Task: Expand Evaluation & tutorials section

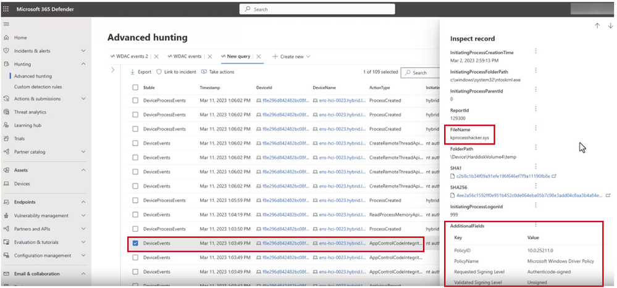Action: (x=83, y=242)
